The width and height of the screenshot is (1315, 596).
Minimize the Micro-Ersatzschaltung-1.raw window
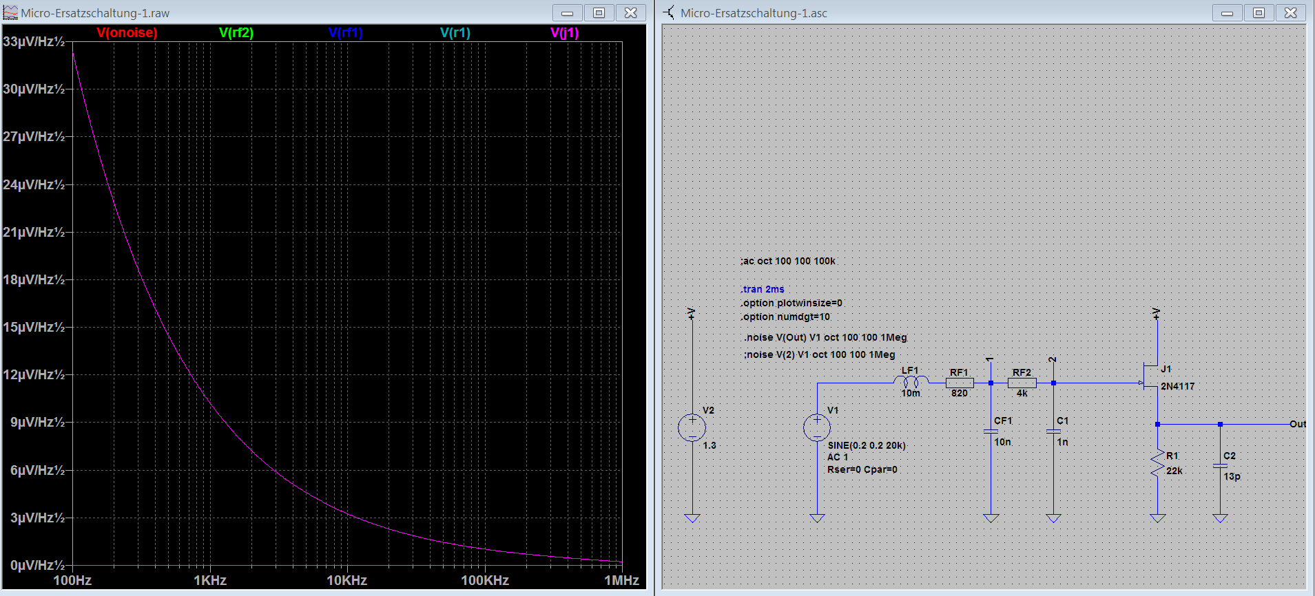tap(567, 13)
